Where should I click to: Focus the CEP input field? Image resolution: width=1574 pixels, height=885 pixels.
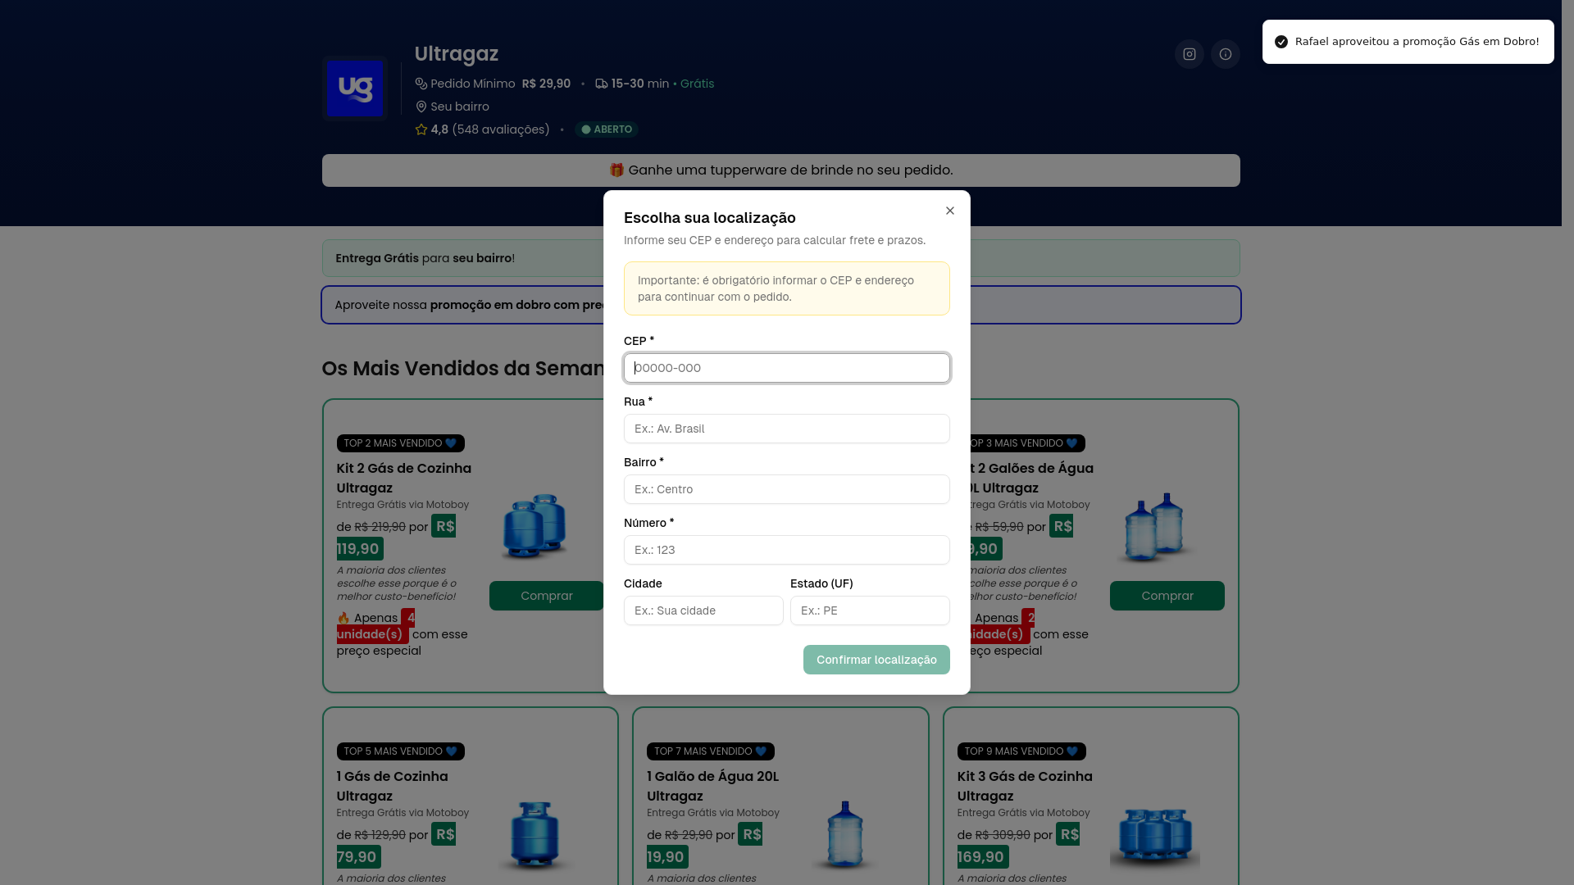786,368
